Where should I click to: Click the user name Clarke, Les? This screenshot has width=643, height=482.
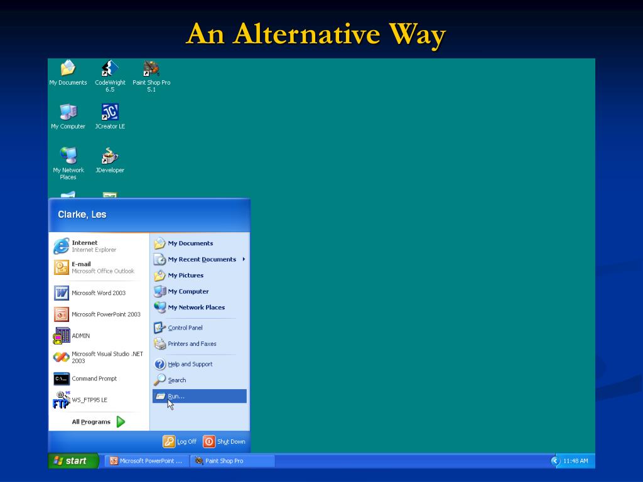coord(82,215)
